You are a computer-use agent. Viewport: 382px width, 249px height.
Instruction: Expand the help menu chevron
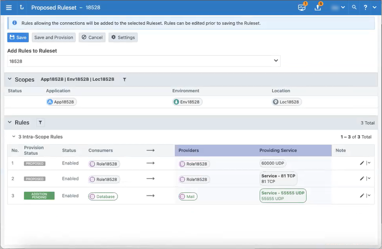click(x=375, y=7)
